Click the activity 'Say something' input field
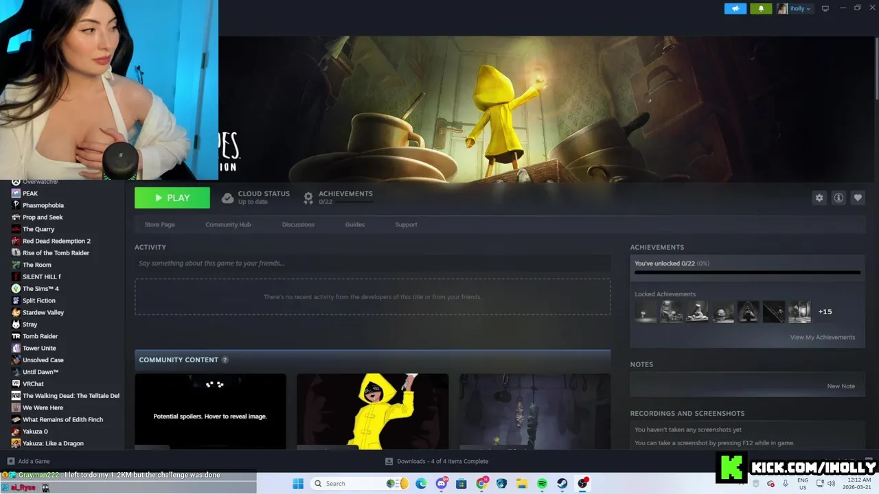The height and width of the screenshot is (494, 879). (x=372, y=263)
